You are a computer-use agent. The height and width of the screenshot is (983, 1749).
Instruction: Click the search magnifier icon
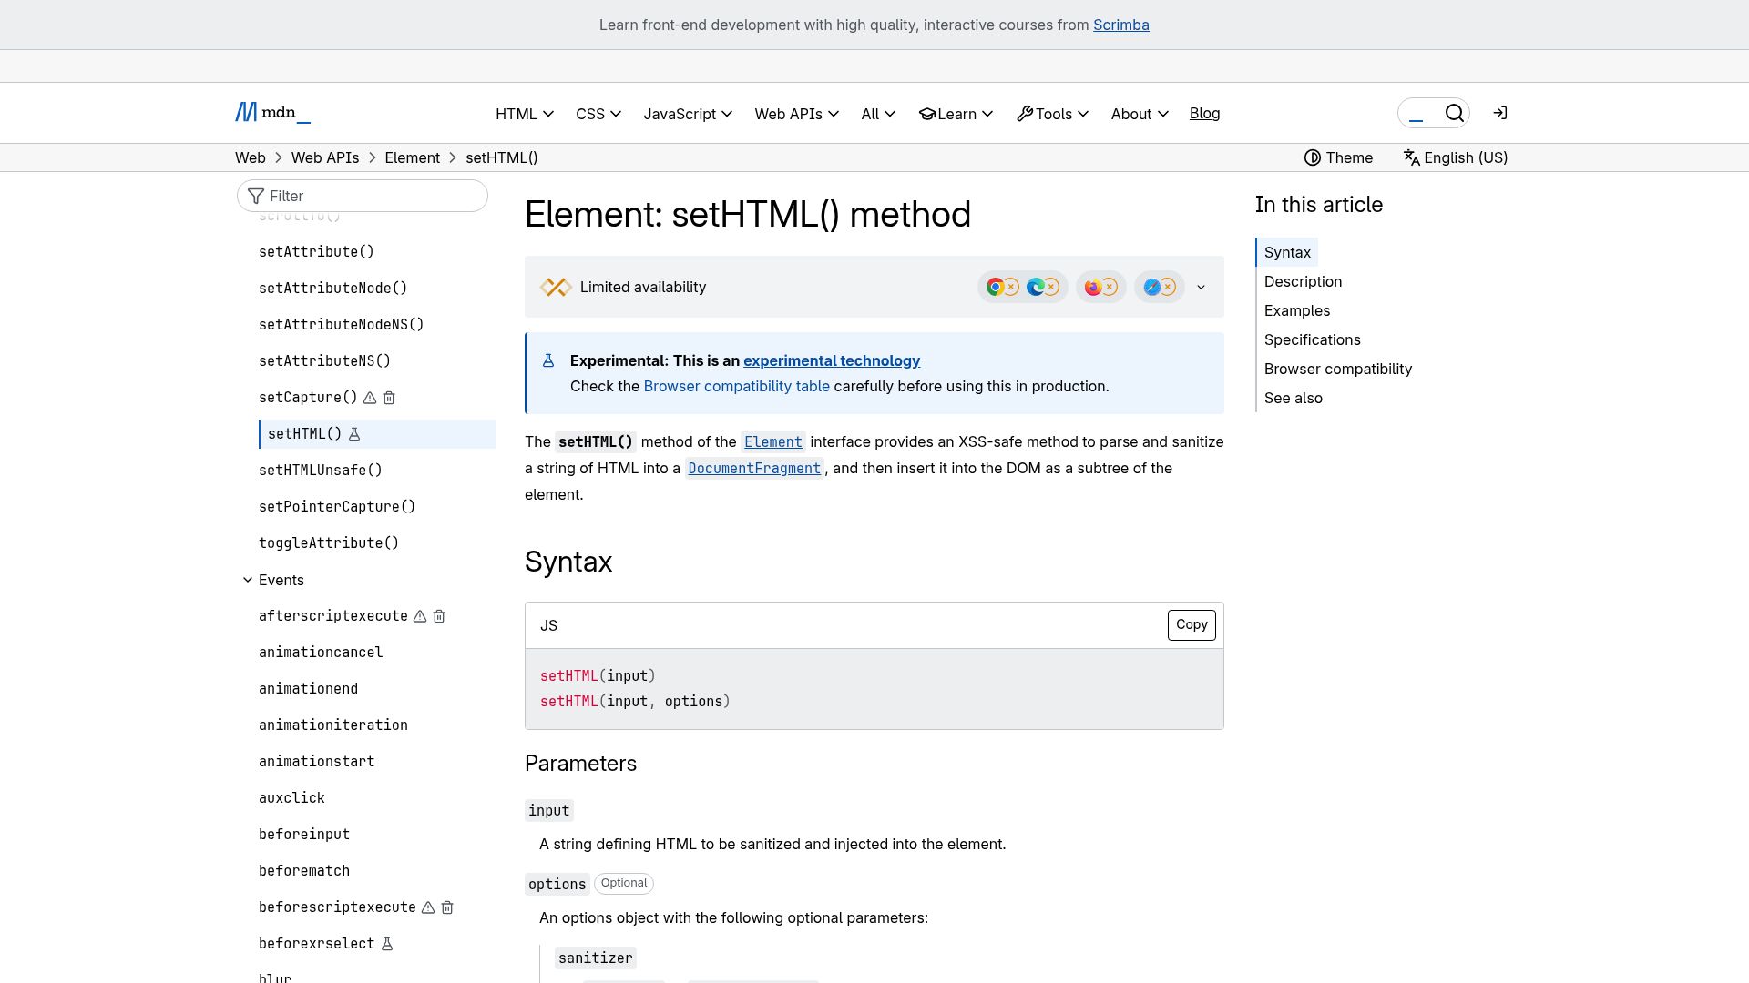click(1455, 113)
